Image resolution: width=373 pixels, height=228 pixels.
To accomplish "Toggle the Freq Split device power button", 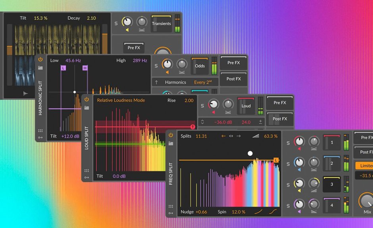I will click(171, 135).
